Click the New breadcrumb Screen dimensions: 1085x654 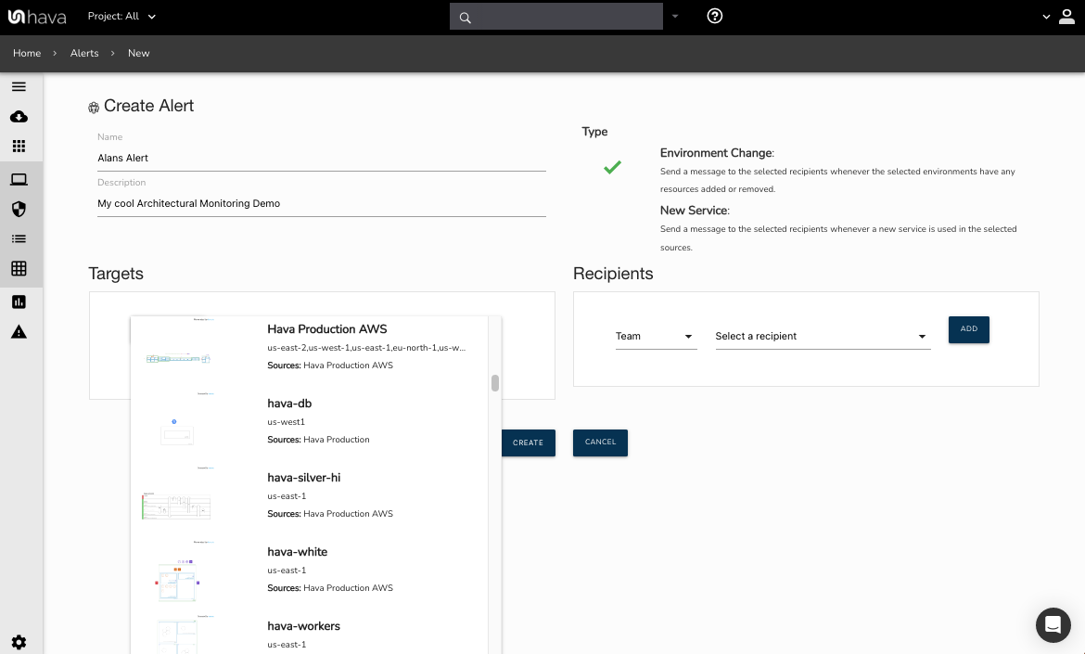click(138, 53)
